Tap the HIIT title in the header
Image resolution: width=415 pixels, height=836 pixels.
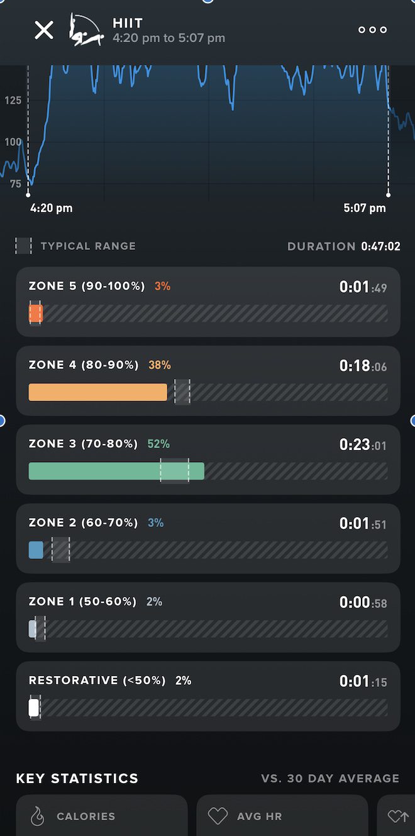point(128,23)
